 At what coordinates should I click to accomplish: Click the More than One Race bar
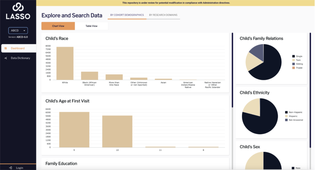pyautogui.click(x=114, y=77)
